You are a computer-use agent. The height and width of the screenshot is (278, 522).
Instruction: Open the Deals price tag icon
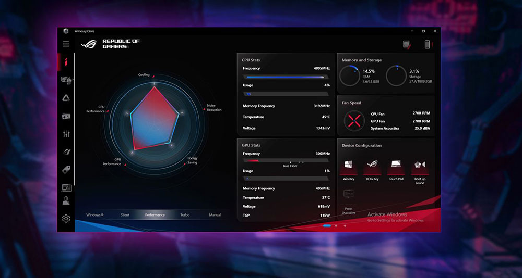pyautogui.click(x=66, y=170)
